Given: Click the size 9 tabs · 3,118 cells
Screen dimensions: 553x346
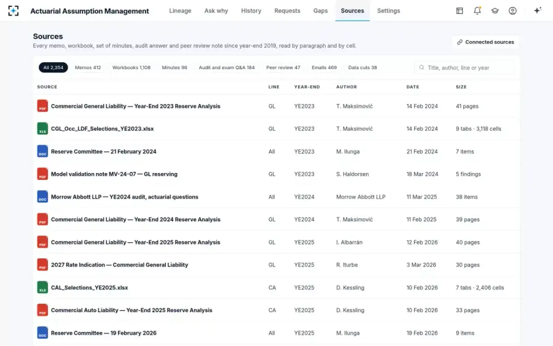Looking at the screenshot, I should [x=478, y=129].
